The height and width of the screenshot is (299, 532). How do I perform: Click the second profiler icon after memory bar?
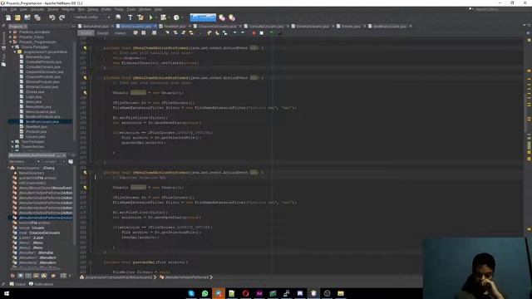(x=232, y=17)
